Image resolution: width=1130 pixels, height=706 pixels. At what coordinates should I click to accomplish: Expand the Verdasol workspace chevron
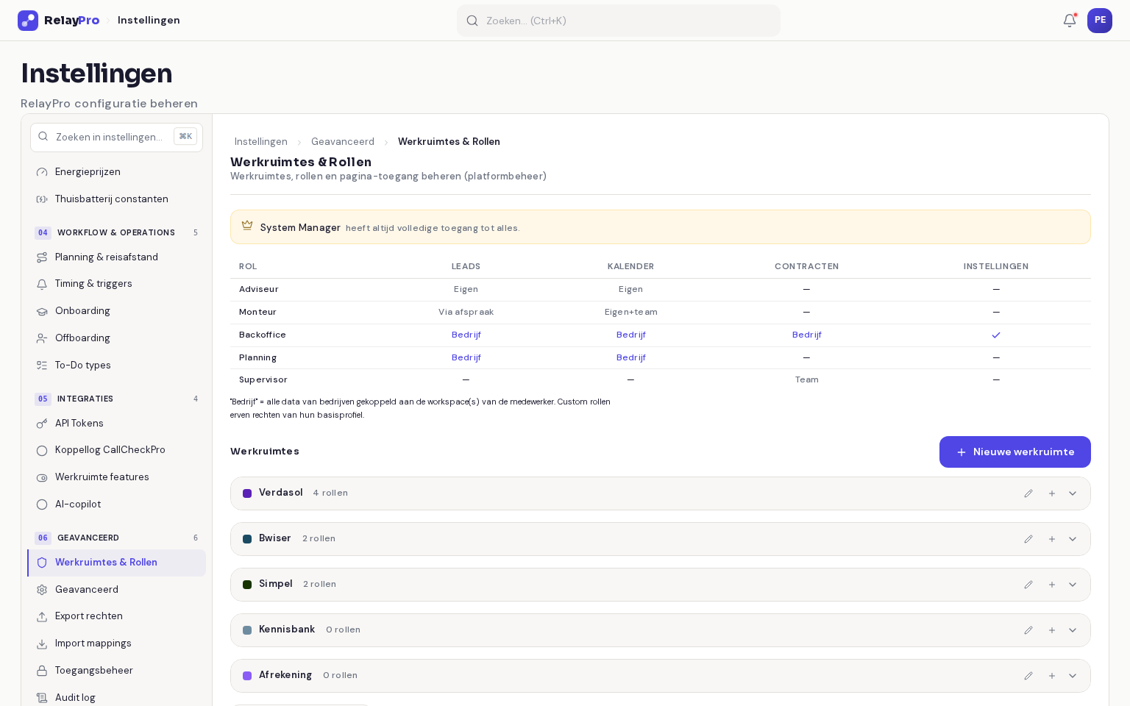coord(1073,493)
